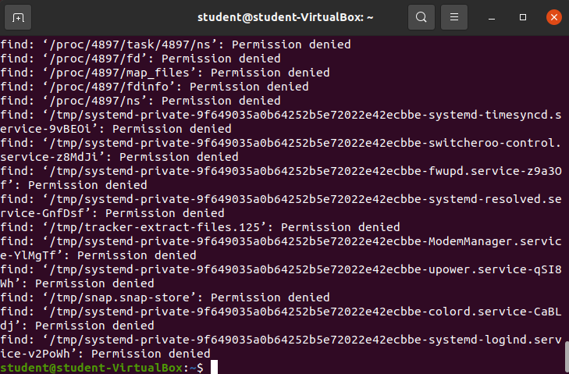Minimize the terminal window

pos(495,16)
